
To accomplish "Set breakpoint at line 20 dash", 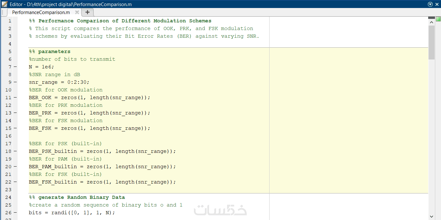I will pyautogui.click(x=15, y=167).
